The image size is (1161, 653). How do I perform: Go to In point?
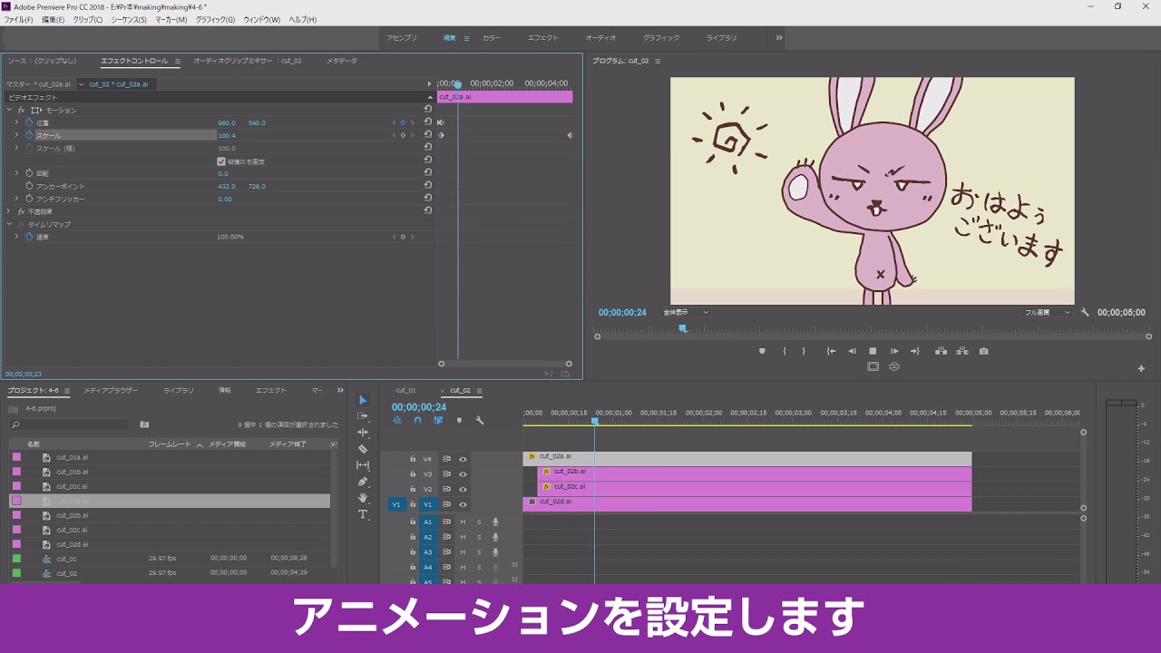tap(831, 351)
